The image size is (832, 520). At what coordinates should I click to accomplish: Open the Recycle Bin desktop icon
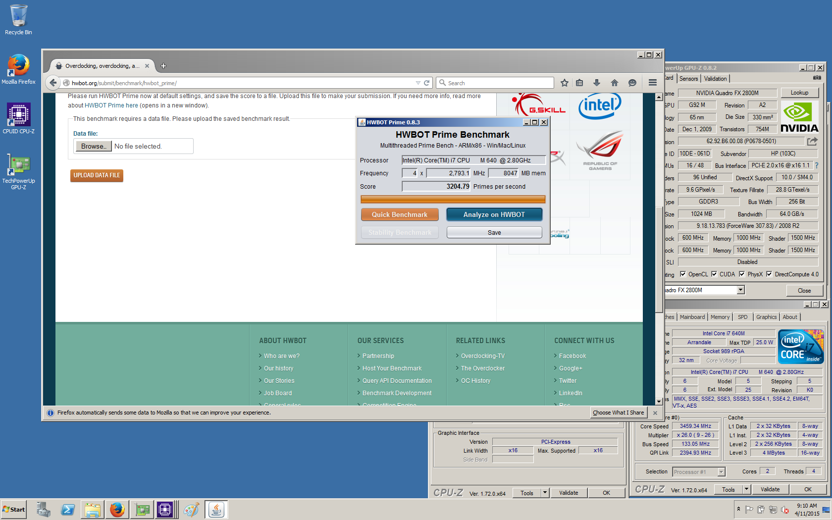tap(18, 20)
